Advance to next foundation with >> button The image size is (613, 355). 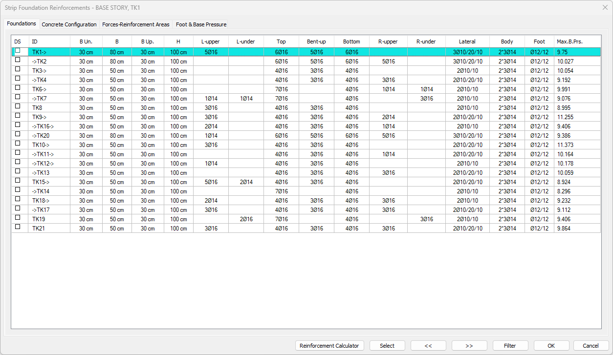(x=469, y=346)
